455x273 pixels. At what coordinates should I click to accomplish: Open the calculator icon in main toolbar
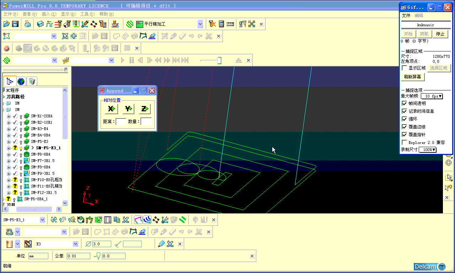221,24
